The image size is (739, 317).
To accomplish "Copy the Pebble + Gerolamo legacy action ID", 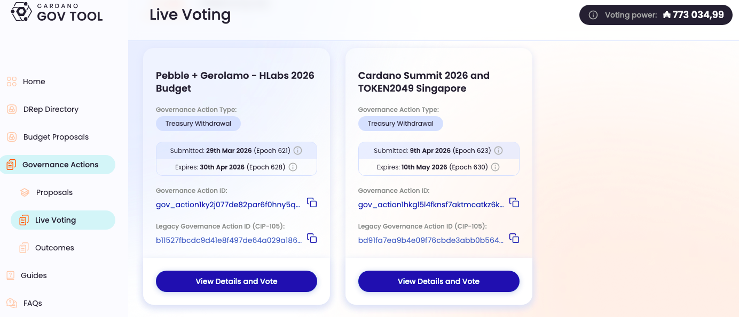I will pyautogui.click(x=312, y=238).
